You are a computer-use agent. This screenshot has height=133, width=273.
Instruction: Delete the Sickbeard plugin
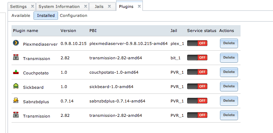229,86
